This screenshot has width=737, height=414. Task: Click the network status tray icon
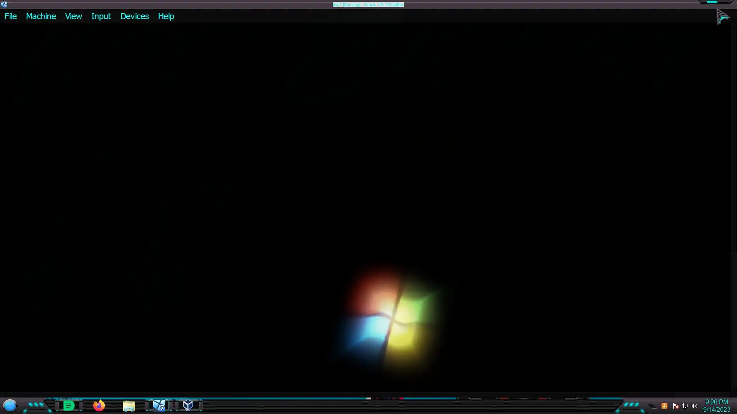tap(685, 406)
